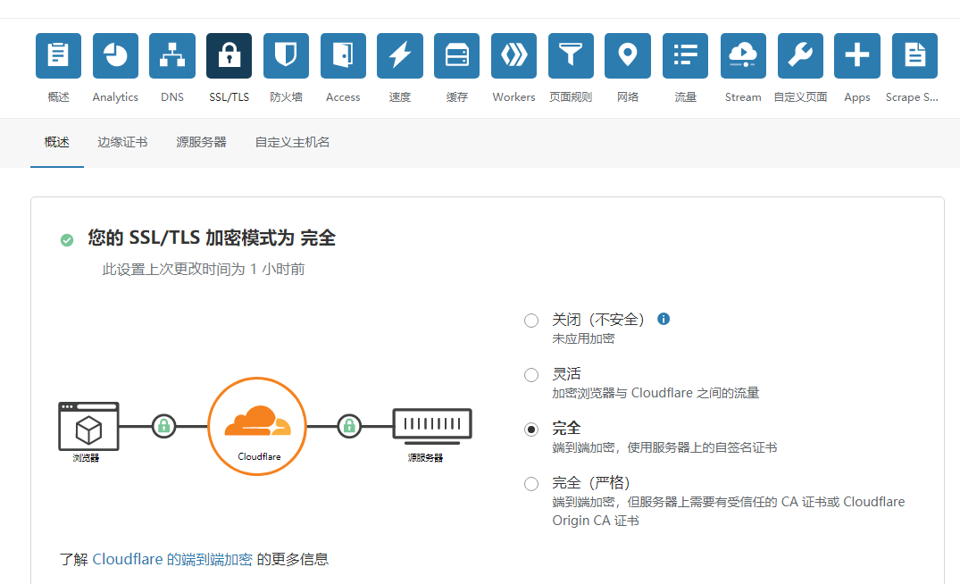Click the heading '您的 SSL/TLS 加密模式为 完全'
Viewport: 960px width, 584px height.
(x=212, y=238)
